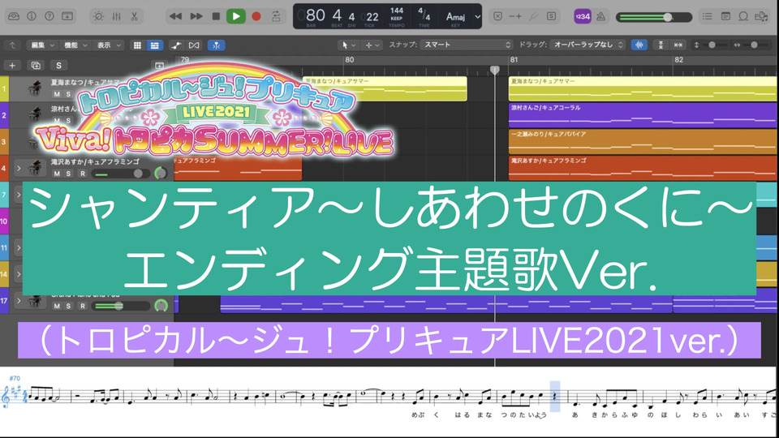
Task: Click the playhead marker in ruler
Action: coord(495,70)
